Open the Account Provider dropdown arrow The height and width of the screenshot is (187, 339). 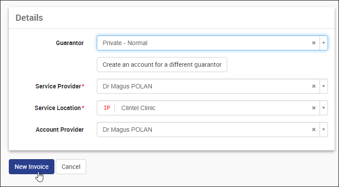point(323,130)
